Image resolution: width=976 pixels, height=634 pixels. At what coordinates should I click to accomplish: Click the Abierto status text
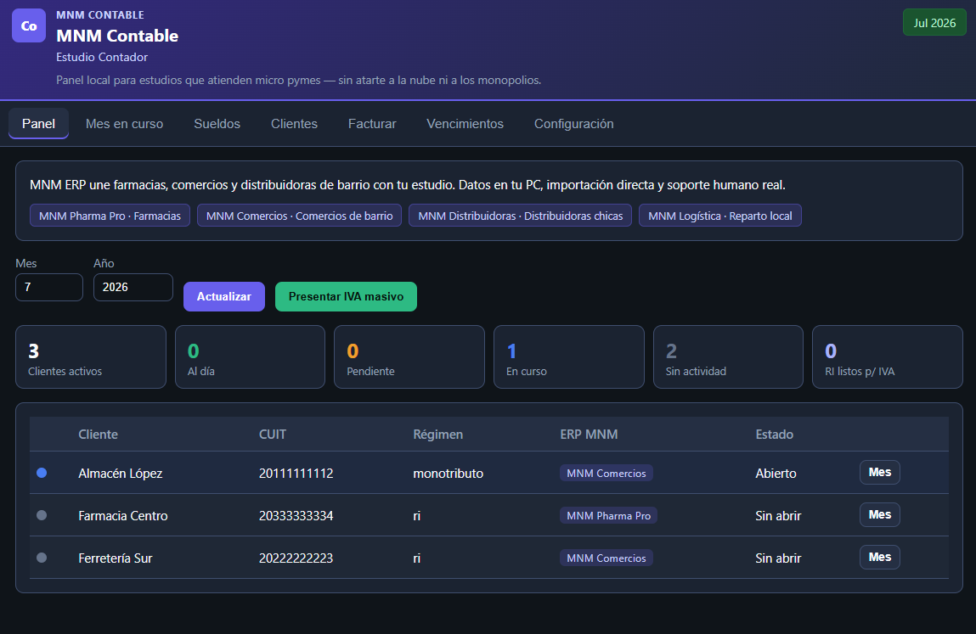(x=776, y=474)
